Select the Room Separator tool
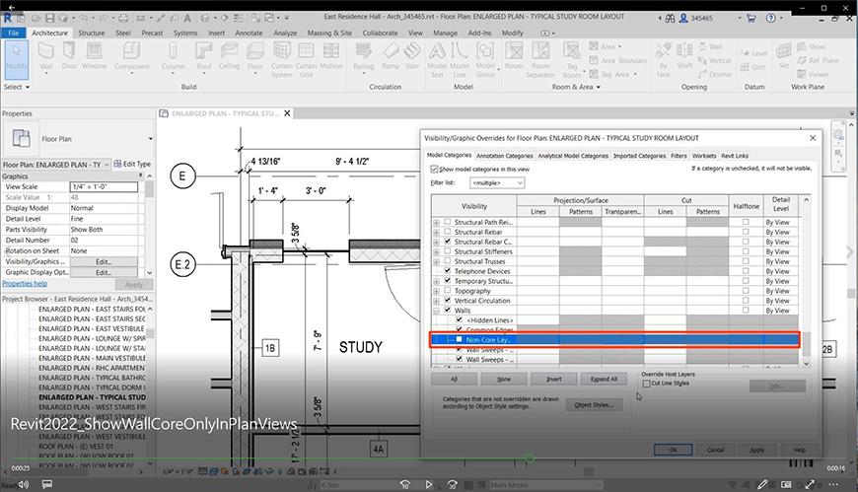This screenshot has width=858, height=492. (x=540, y=60)
